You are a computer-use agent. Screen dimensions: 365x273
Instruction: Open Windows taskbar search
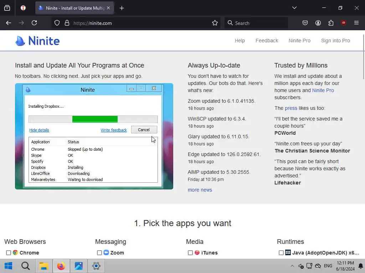click(x=25, y=266)
